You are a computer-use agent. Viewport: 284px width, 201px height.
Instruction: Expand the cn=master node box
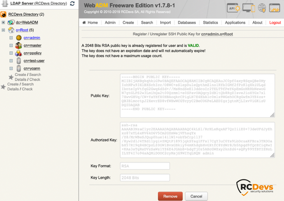[x=11, y=46]
